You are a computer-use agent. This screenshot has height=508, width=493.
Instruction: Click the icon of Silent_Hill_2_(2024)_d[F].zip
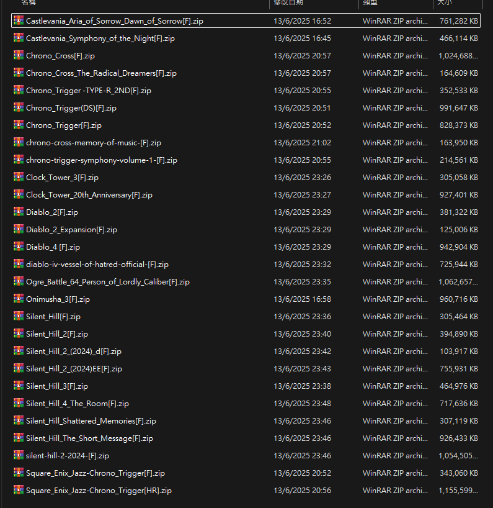(x=19, y=351)
